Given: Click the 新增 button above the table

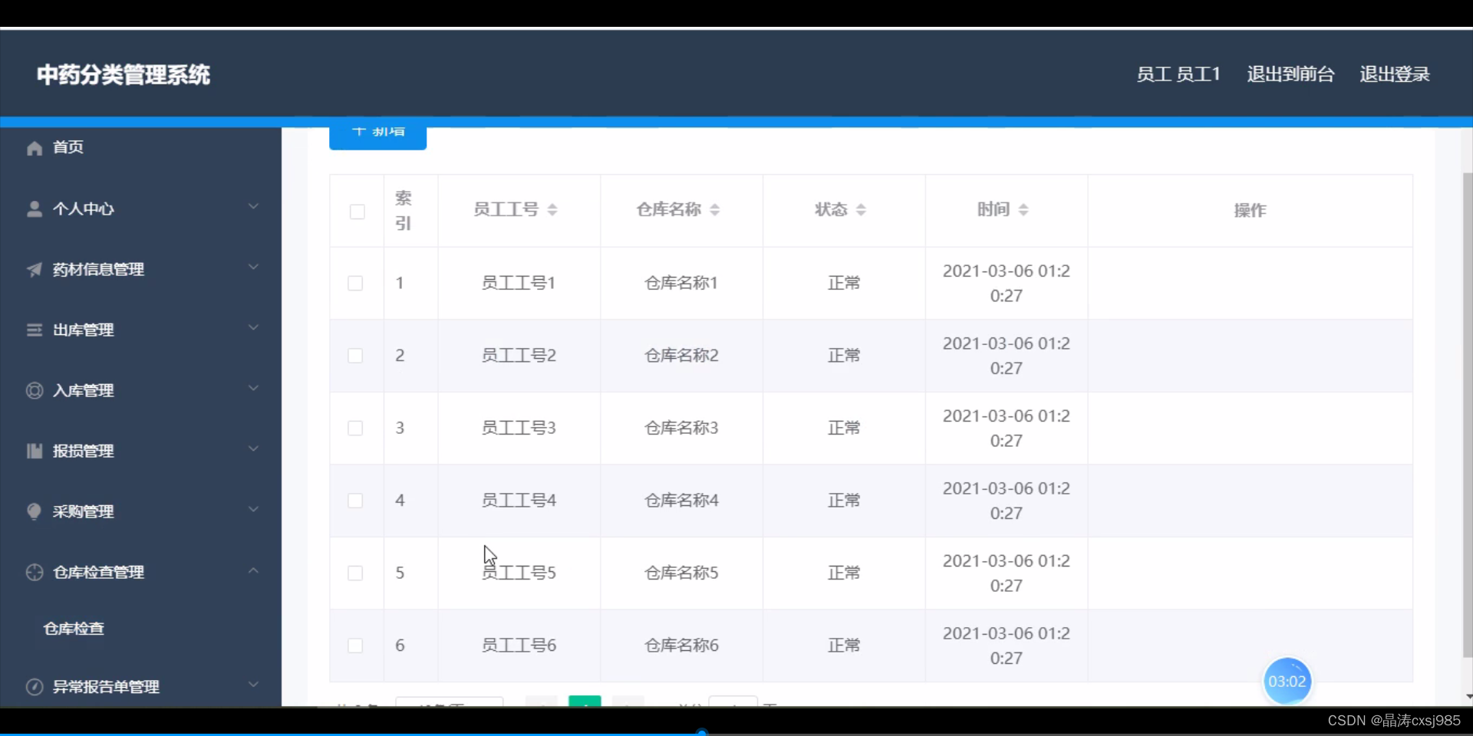Looking at the screenshot, I should point(377,130).
